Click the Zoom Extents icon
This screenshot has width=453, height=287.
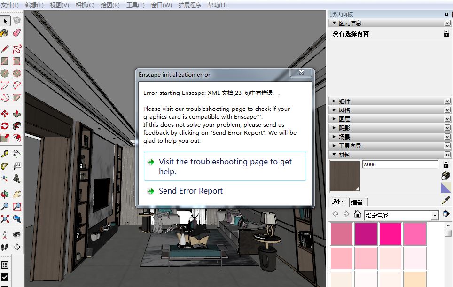tap(5, 218)
